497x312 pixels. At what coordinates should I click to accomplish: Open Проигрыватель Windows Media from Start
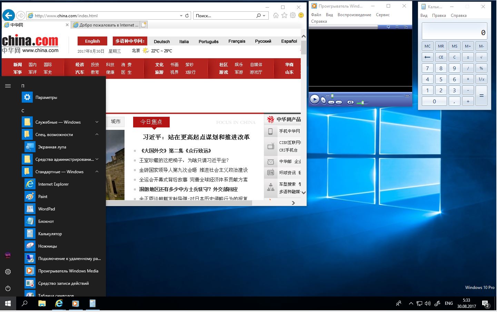click(68, 271)
